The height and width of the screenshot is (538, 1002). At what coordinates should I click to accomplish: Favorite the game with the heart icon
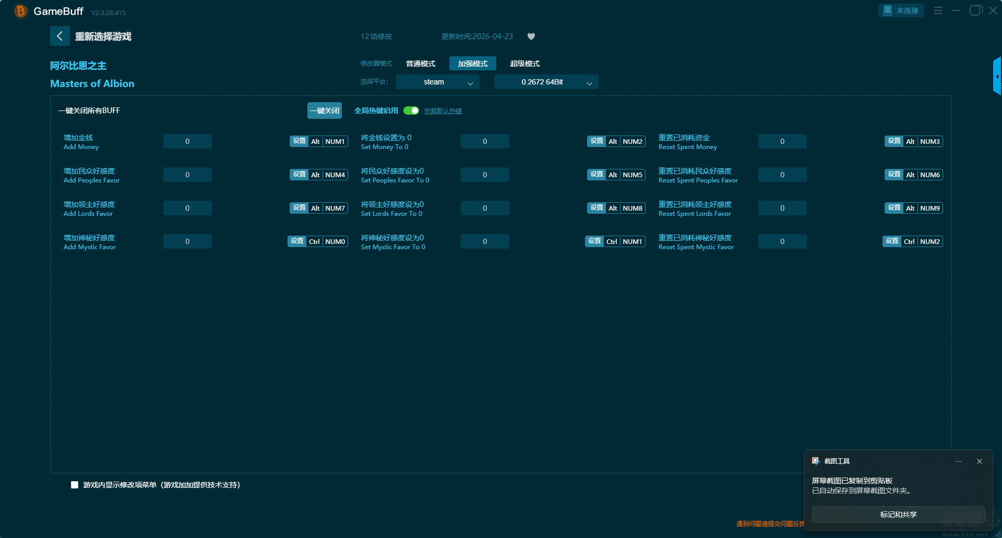pyautogui.click(x=531, y=36)
